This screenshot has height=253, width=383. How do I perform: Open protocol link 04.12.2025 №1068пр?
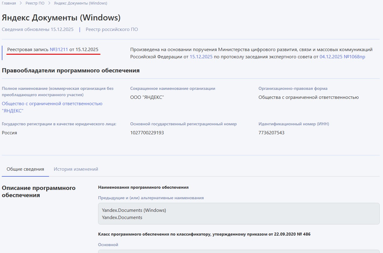[342, 56]
